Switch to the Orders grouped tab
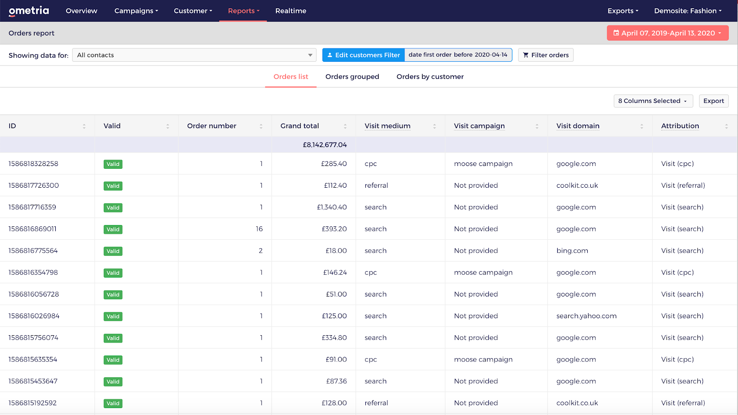This screenshot has height=415, width=738. (352, 77)
